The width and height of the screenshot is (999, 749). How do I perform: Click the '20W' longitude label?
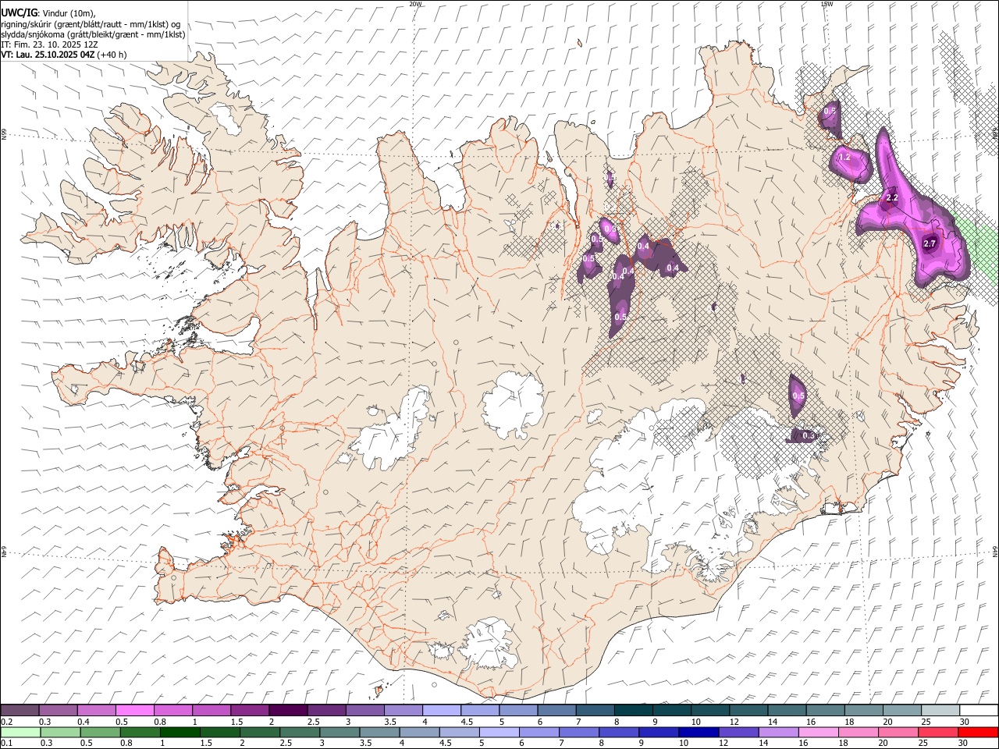coord(415,4)
